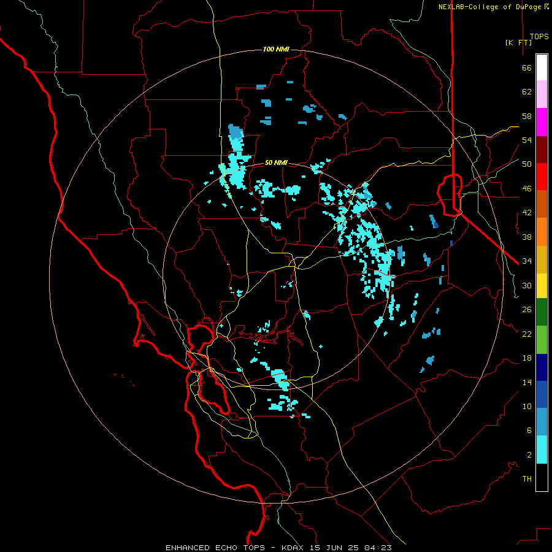This screenshot has height=552, width=552.
Task: Click the navy blue legend swatch
Action: pyautogui.click(x=542, y=367)
